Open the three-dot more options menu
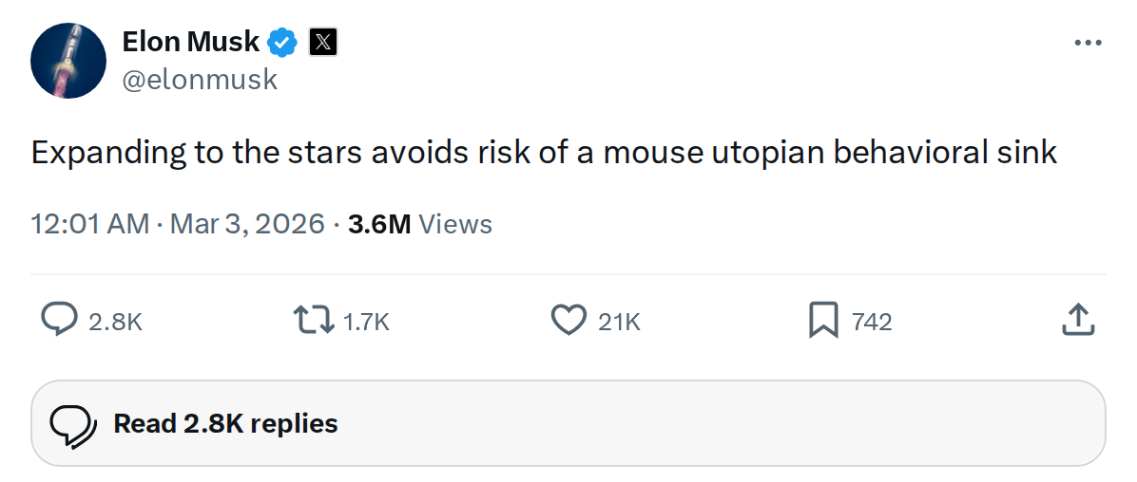This screenshot has height=482, width=1137. click(1088, 43)
